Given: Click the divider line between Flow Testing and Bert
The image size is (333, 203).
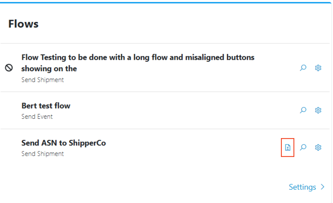Looking at the screenshot, I should click(166, 92).
